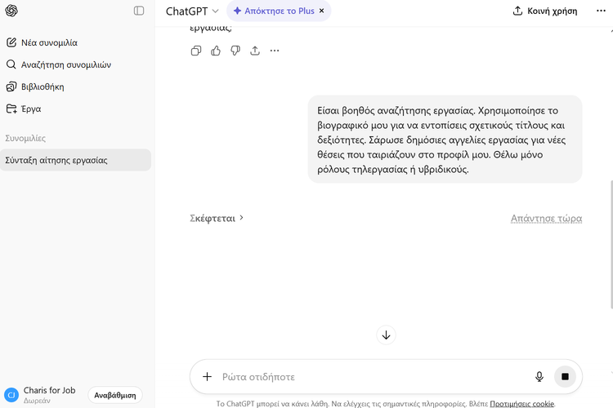Click the thumbs down icon
The image size is (613, 408).
[x=235, y=51]
